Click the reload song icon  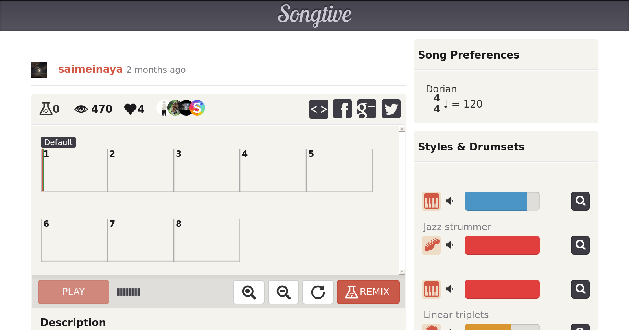pyautogui.click(x=318, y=292)
